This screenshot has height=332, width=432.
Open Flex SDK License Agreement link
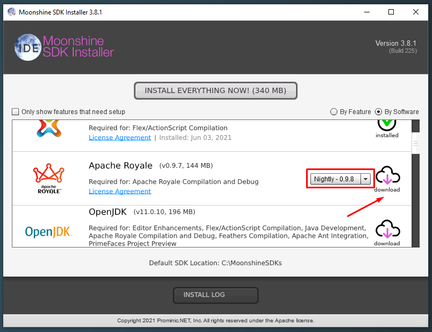point(119,137)
